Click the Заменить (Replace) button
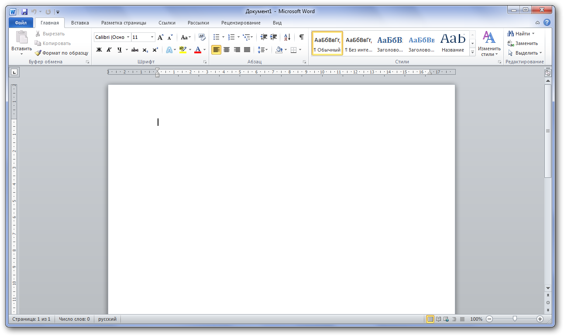The image size is (564, 336). (523, 43)
